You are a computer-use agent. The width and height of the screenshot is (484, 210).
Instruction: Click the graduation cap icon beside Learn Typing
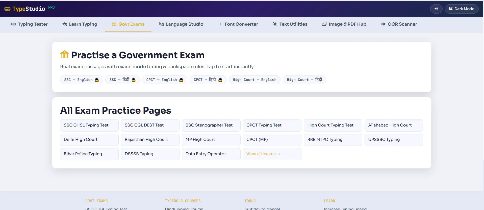[x=65, y=24]
